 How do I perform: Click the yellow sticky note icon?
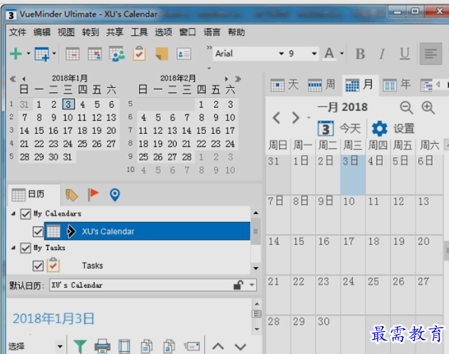(161, 54)
